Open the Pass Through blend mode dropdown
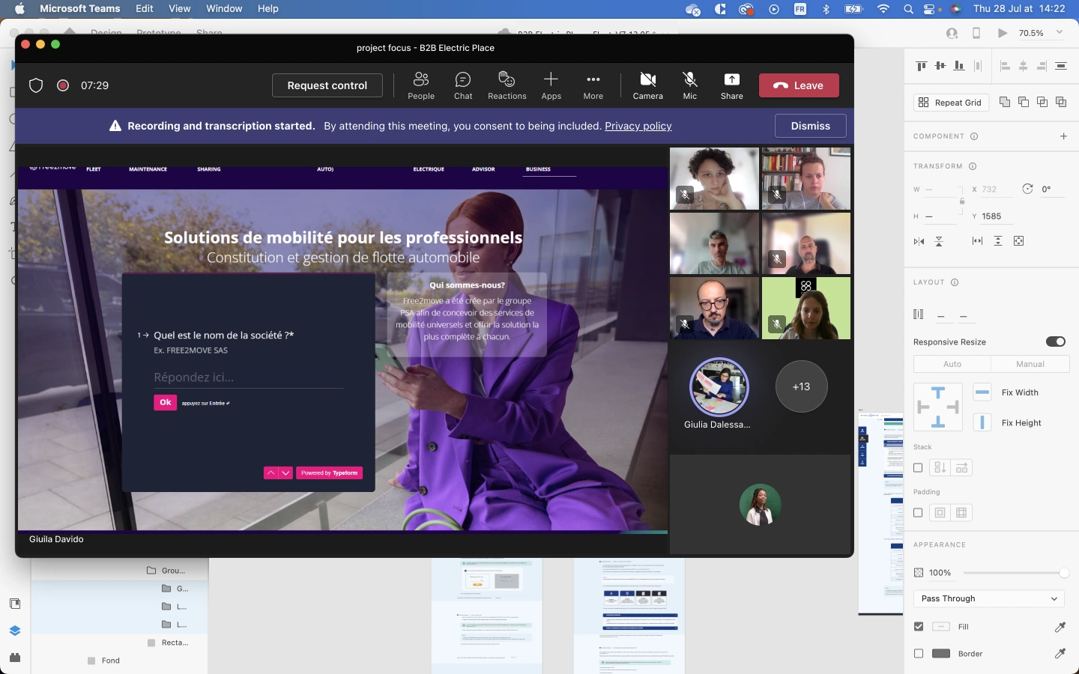The height and width of the screenshot is (674, 1079). tap(989, 598)
